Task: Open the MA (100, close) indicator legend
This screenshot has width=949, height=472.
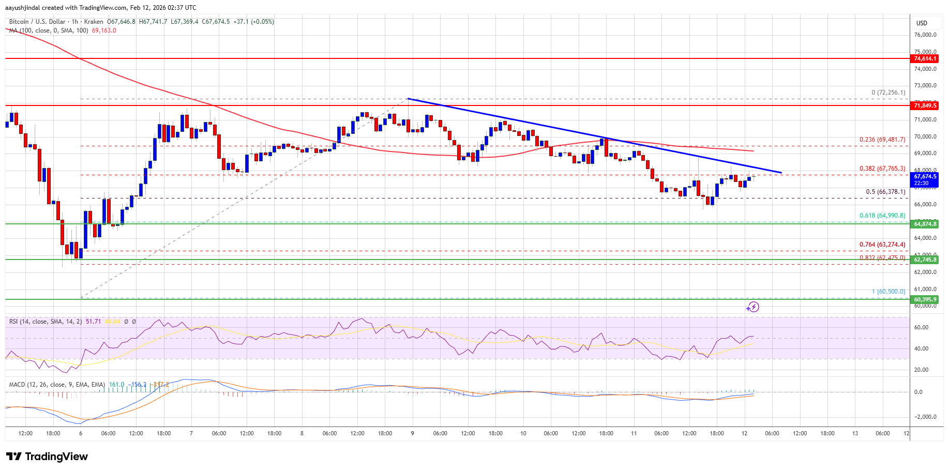Action: (48, 31)
